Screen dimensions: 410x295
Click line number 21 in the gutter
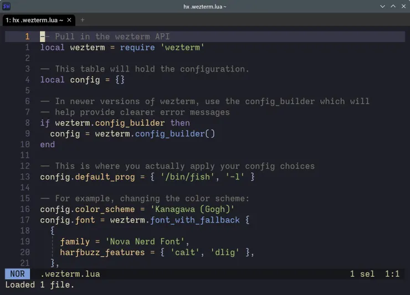25,263
